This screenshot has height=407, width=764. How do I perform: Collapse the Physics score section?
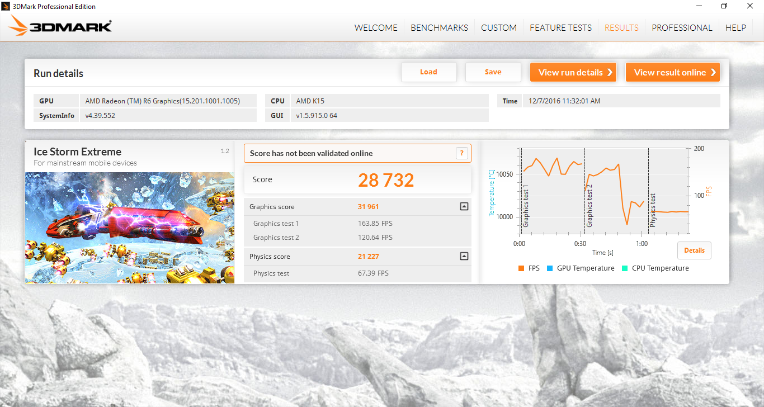(x=464, y=257)
